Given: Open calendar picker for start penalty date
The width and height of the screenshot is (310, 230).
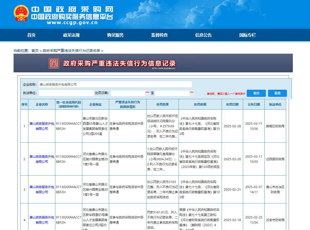Looking at the screenshot, I should (x=147, y=93).
